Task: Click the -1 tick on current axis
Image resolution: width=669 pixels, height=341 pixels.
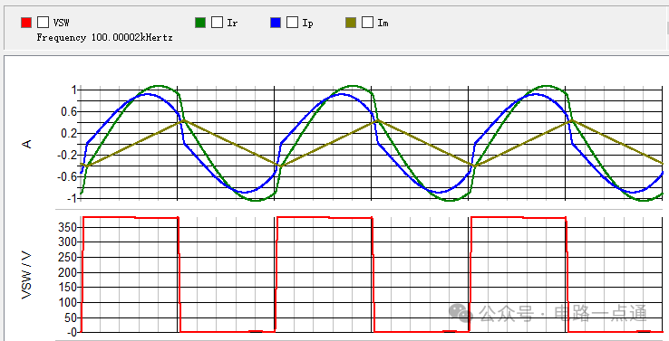Action: click(73, 198)
